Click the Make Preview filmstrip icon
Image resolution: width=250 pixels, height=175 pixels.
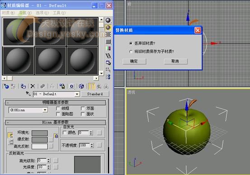(x=108, y=56)
